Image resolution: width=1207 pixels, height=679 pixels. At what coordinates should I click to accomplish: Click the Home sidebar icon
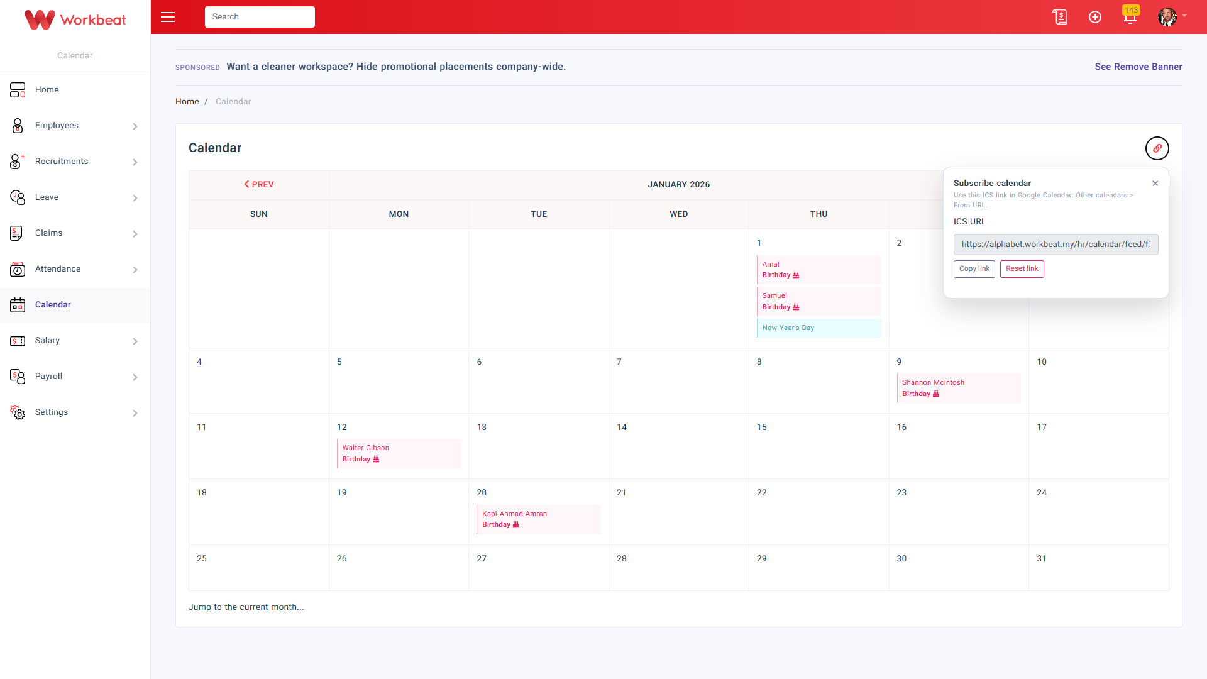(x=18, y=90)
